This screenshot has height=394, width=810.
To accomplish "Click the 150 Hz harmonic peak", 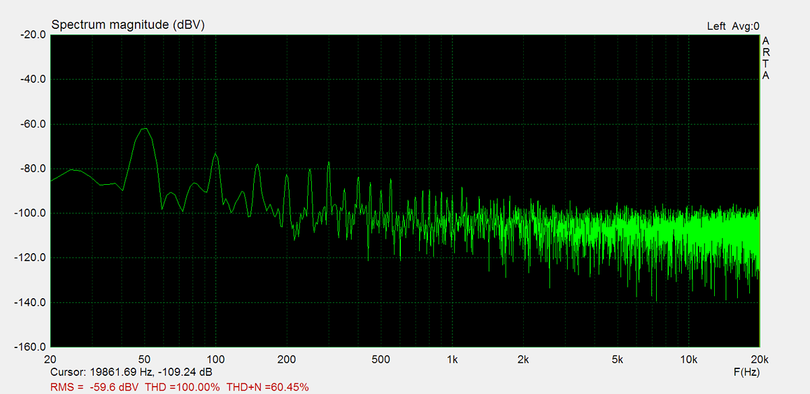I will pos(257,165).
